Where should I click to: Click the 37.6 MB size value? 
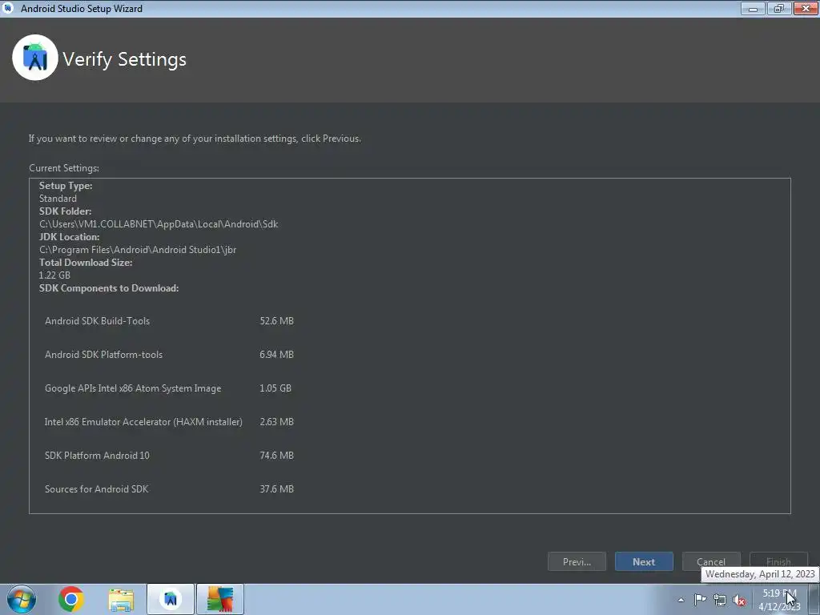tap(276, 489)
